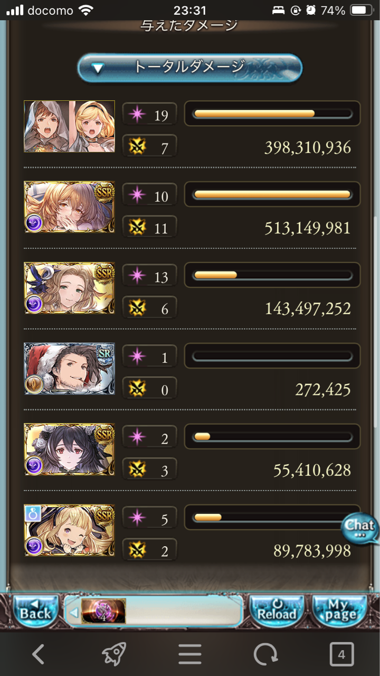Tap the crossed swords icon beside 11
This screenshot has height=676, width=380.
(x=137, y=228)
